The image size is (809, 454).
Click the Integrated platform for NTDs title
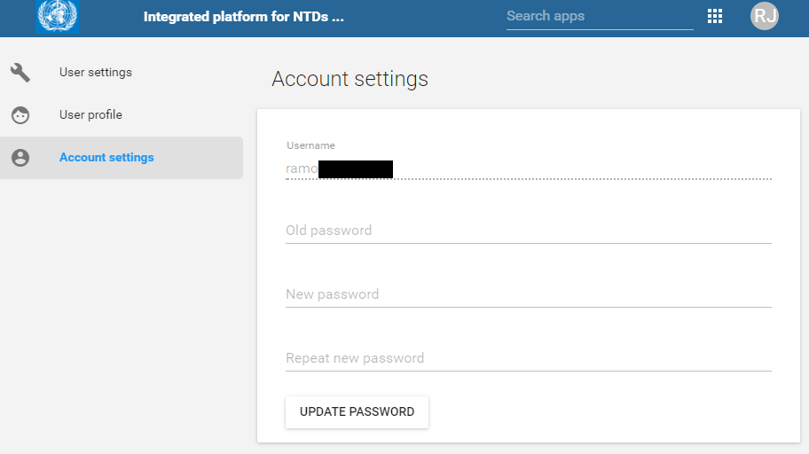[243, 16]
